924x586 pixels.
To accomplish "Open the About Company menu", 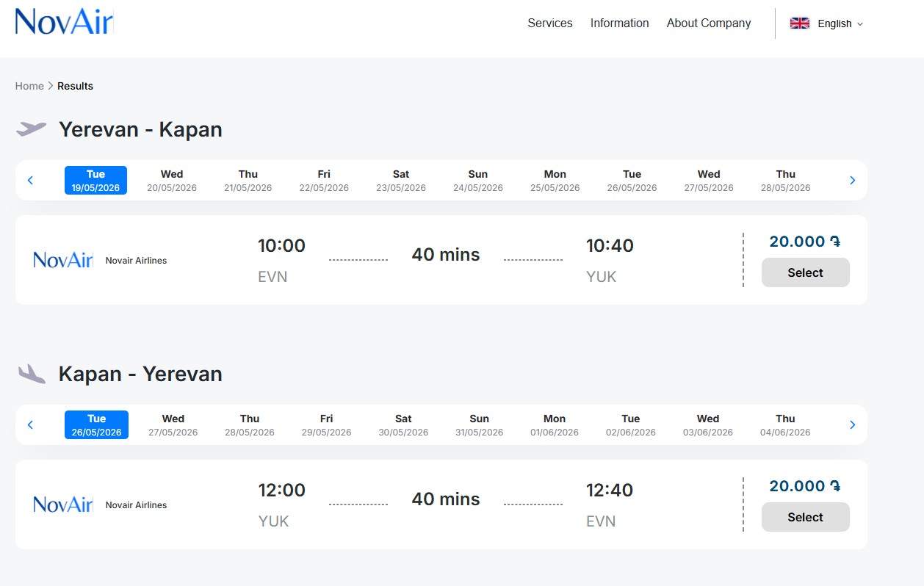I will pyautogui.click(x=708, y=23).
